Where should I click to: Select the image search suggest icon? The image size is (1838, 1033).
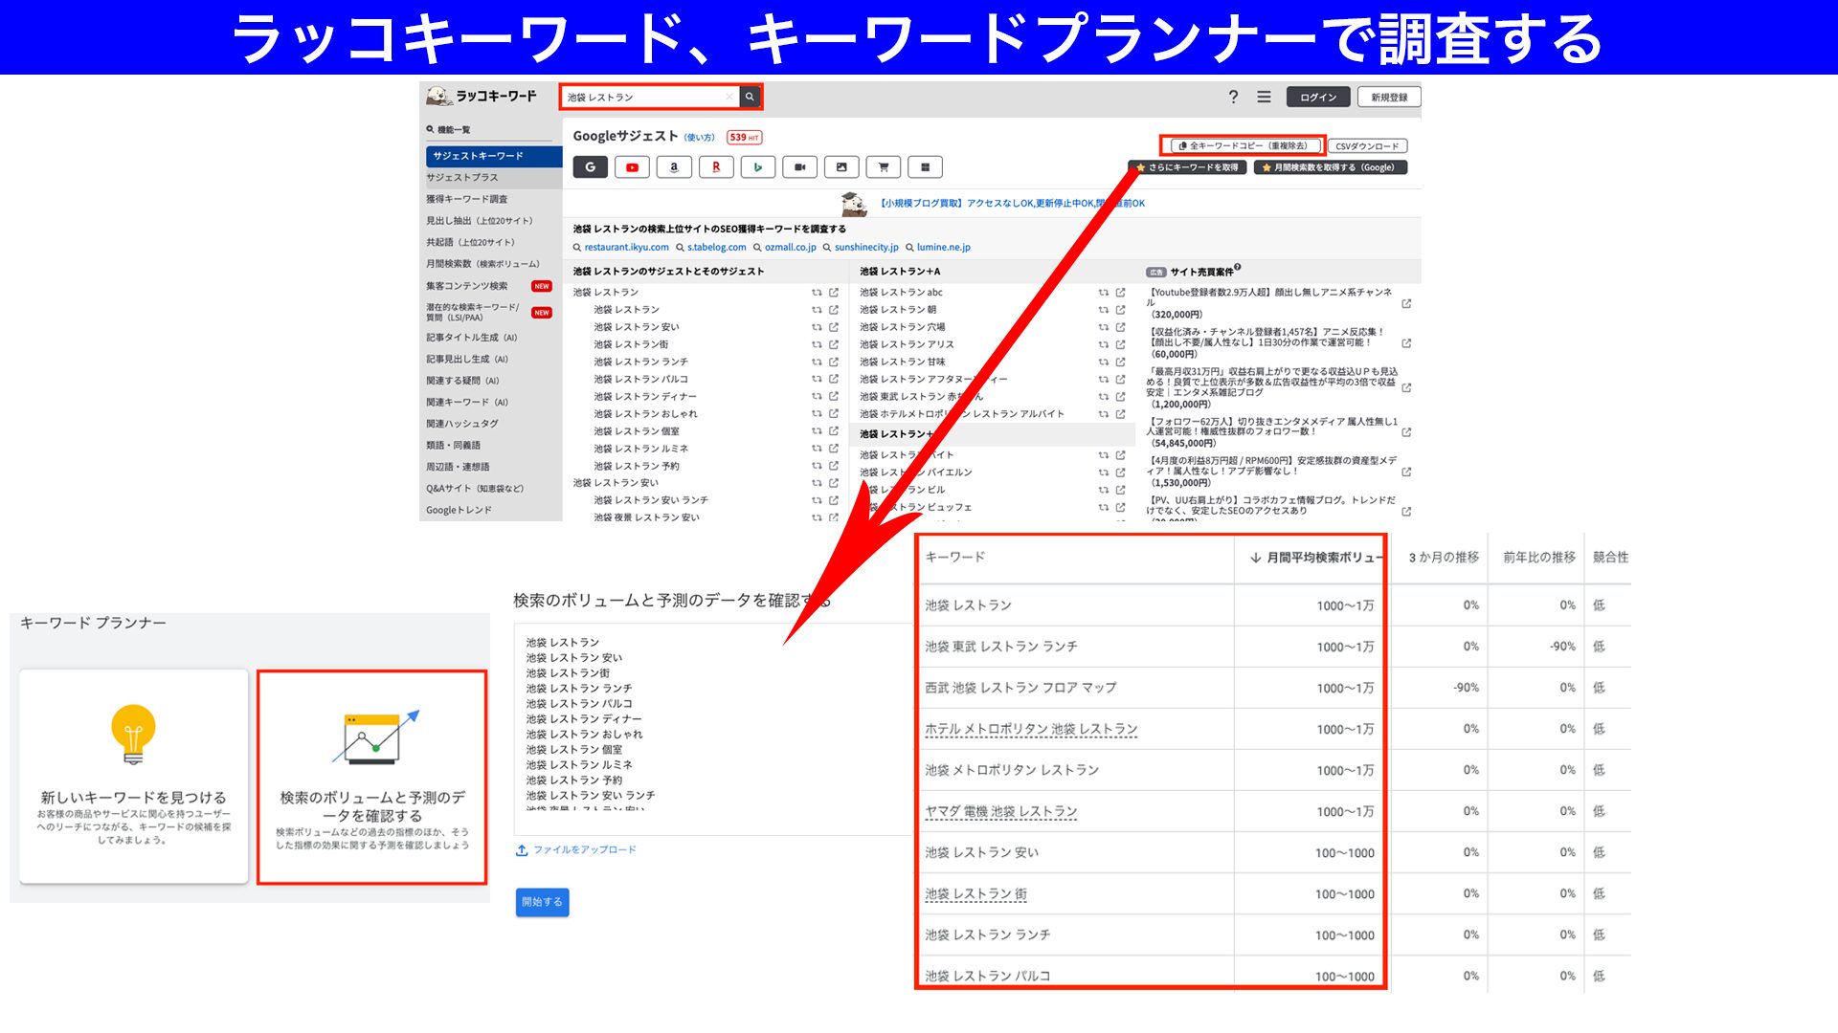click(841, 167)
